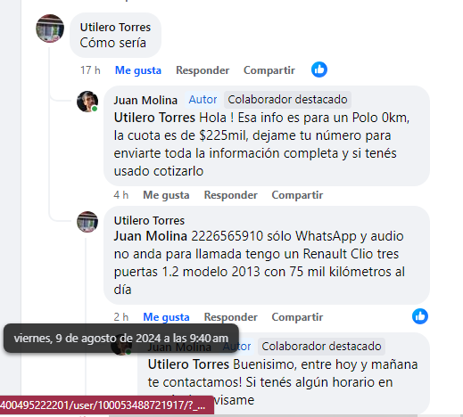The width and height of the screenshot is (463, 417).
Task: Toggle 'Me gusta' on the 'Cómo sería' comment
Action: pyautogui.click(x=138, y=70)
